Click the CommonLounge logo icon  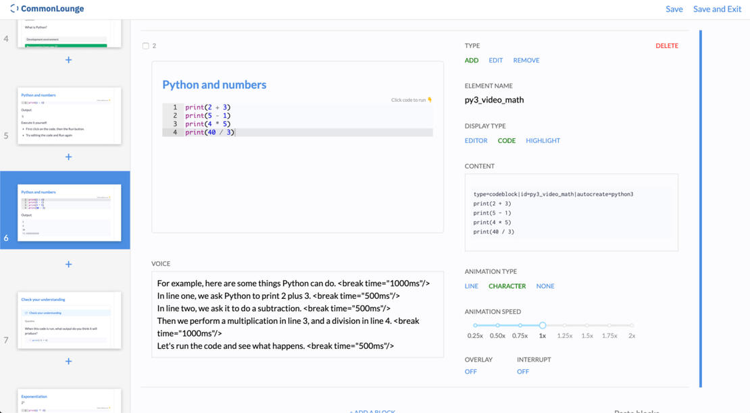(x=14, y=9)
